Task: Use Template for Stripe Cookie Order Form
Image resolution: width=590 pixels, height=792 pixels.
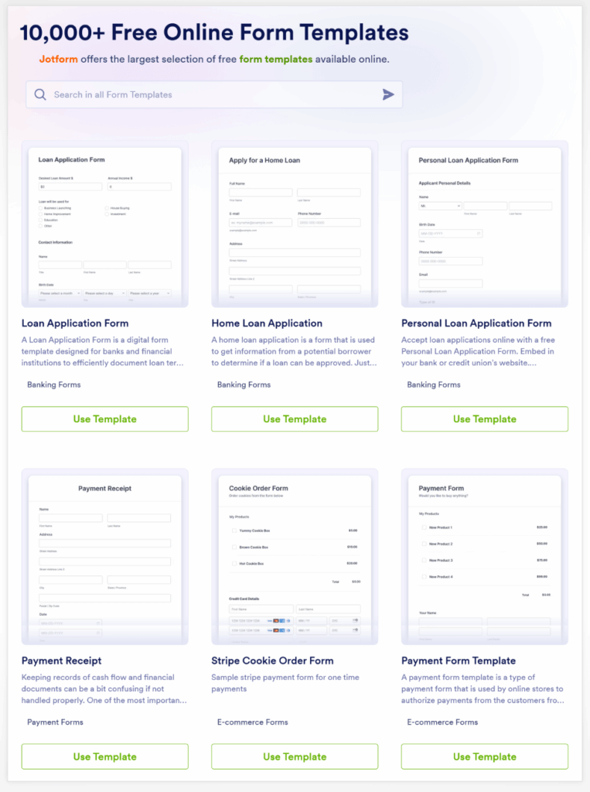Action: point(295,756)
